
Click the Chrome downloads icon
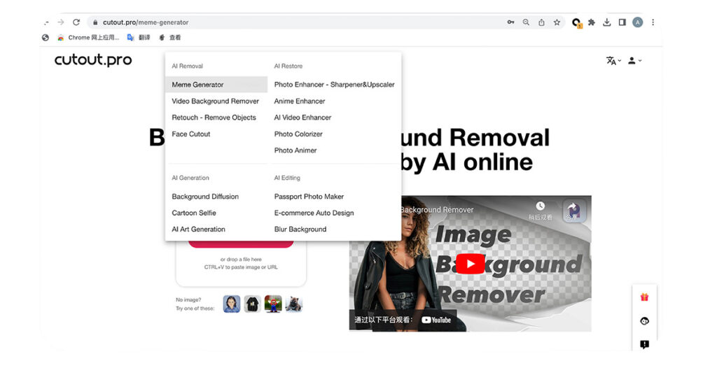tap(607, 22)
